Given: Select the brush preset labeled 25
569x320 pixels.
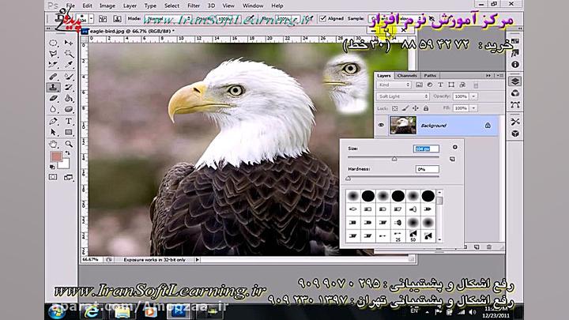Looking at the screenshot, I should pyautogui.click(x=398, y=236).
